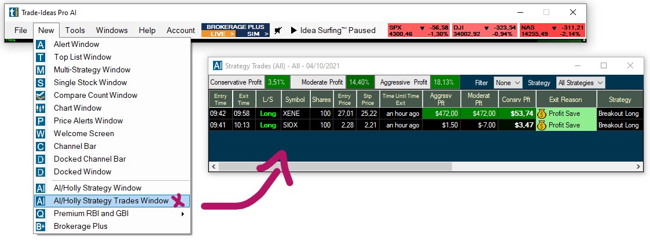Click the Brokerage Plus 'B+' icon
Screen dimensions: 650x241
[x=41, y=227]
